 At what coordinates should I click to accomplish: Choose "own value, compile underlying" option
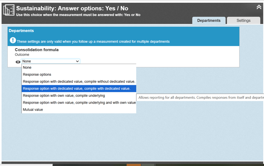(x=64, y=96)
